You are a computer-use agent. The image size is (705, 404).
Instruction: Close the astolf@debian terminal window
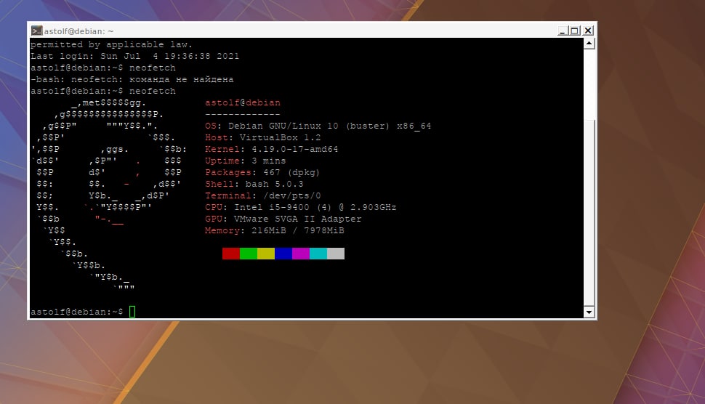click(x=588, y=31)
